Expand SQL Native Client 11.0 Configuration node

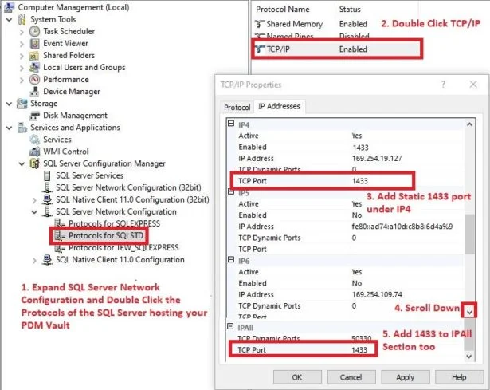click(x=34, y=261)
